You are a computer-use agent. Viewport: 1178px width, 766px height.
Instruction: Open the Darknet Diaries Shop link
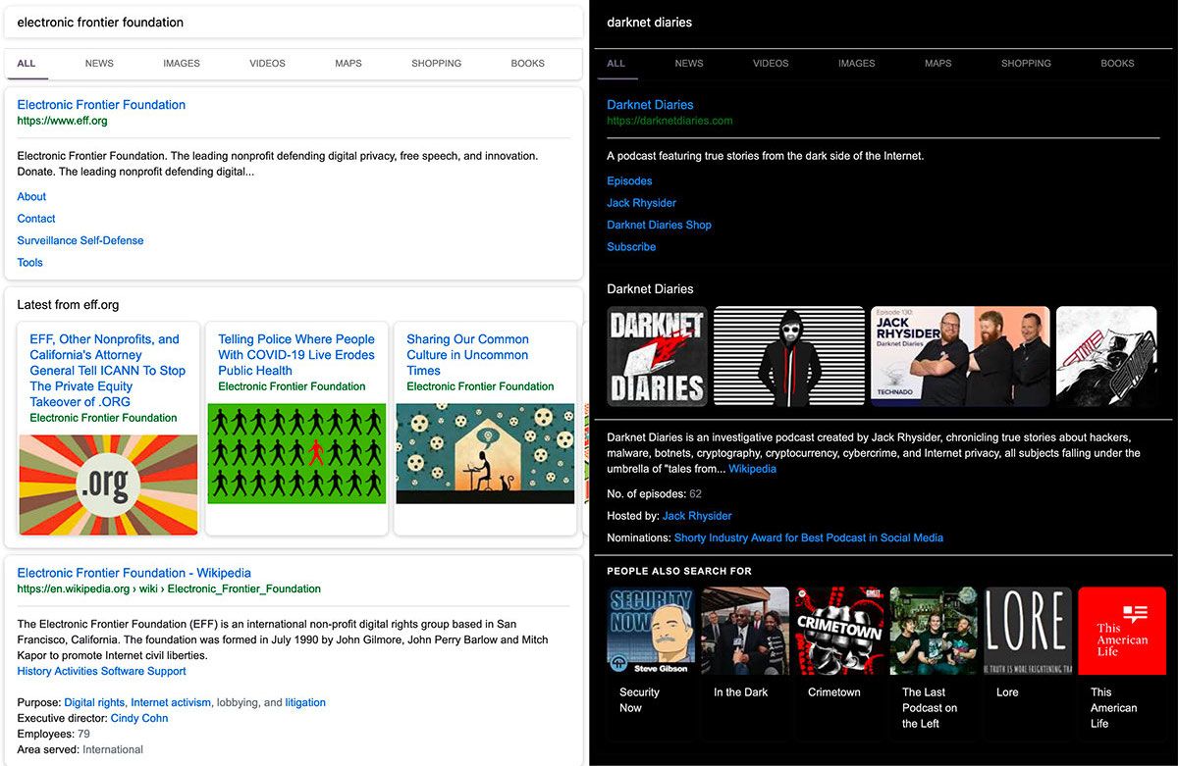[659, 225]
